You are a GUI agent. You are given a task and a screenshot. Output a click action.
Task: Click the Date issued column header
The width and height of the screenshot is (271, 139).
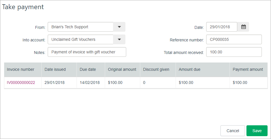(59, 70)
